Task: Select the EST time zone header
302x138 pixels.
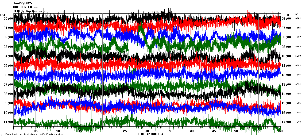Action: pyautogui.click(x=3, y=15)
